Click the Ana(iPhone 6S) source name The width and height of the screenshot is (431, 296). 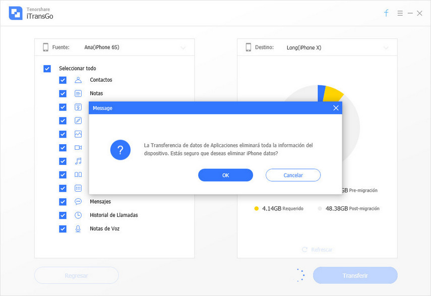coord(102,47)
